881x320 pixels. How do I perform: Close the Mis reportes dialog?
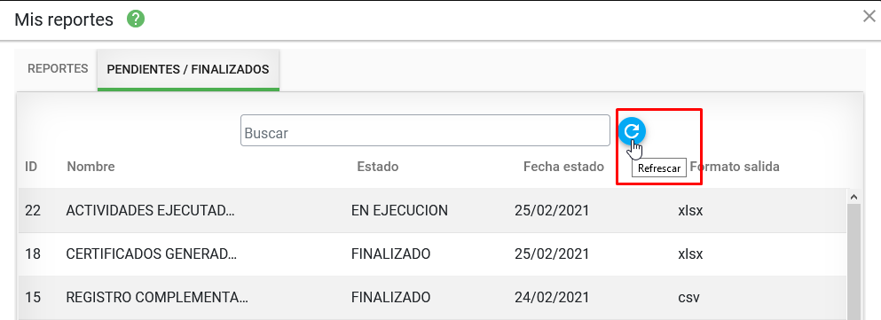coord(869,16)
